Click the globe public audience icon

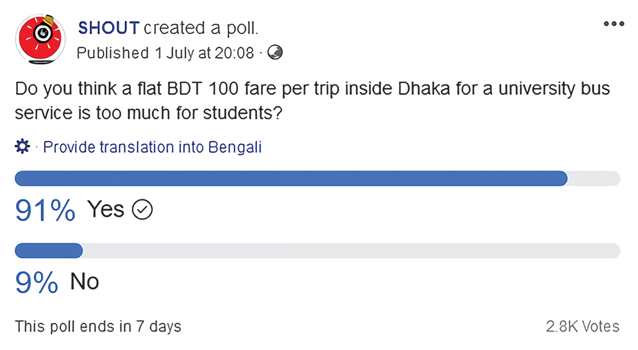(275, 52)
